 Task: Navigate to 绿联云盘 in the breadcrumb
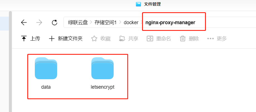(x=78, y=23)
